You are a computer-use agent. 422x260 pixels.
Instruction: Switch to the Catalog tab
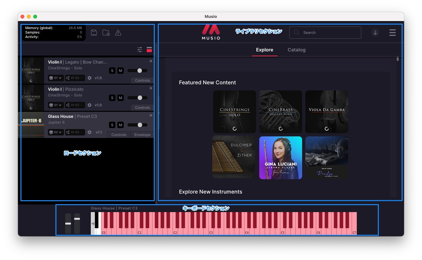296,50
